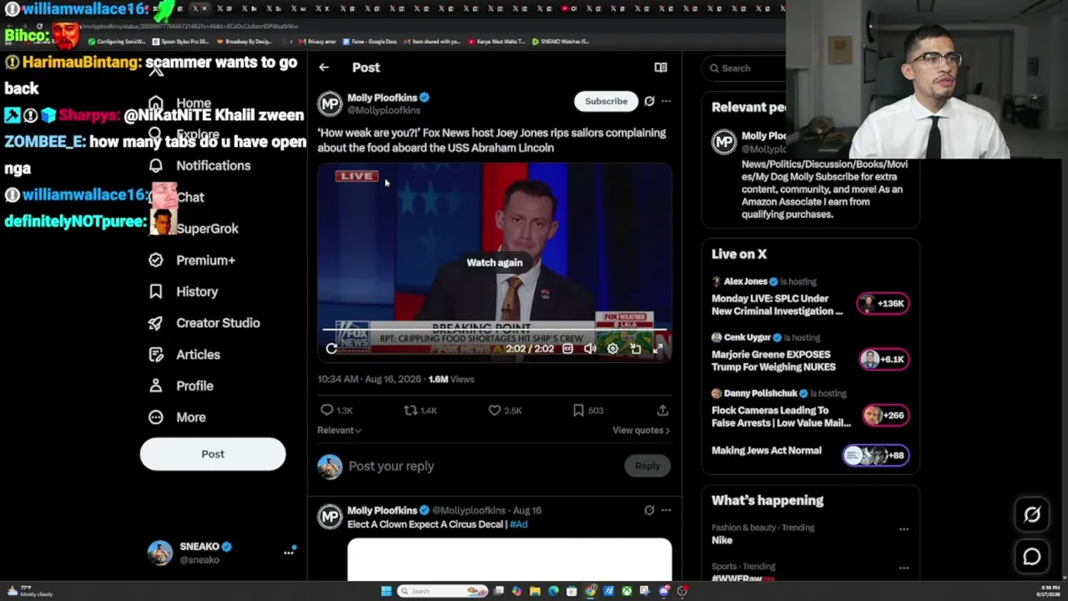Click the More circle icon

pyautogui.click(x=156, y=417)
